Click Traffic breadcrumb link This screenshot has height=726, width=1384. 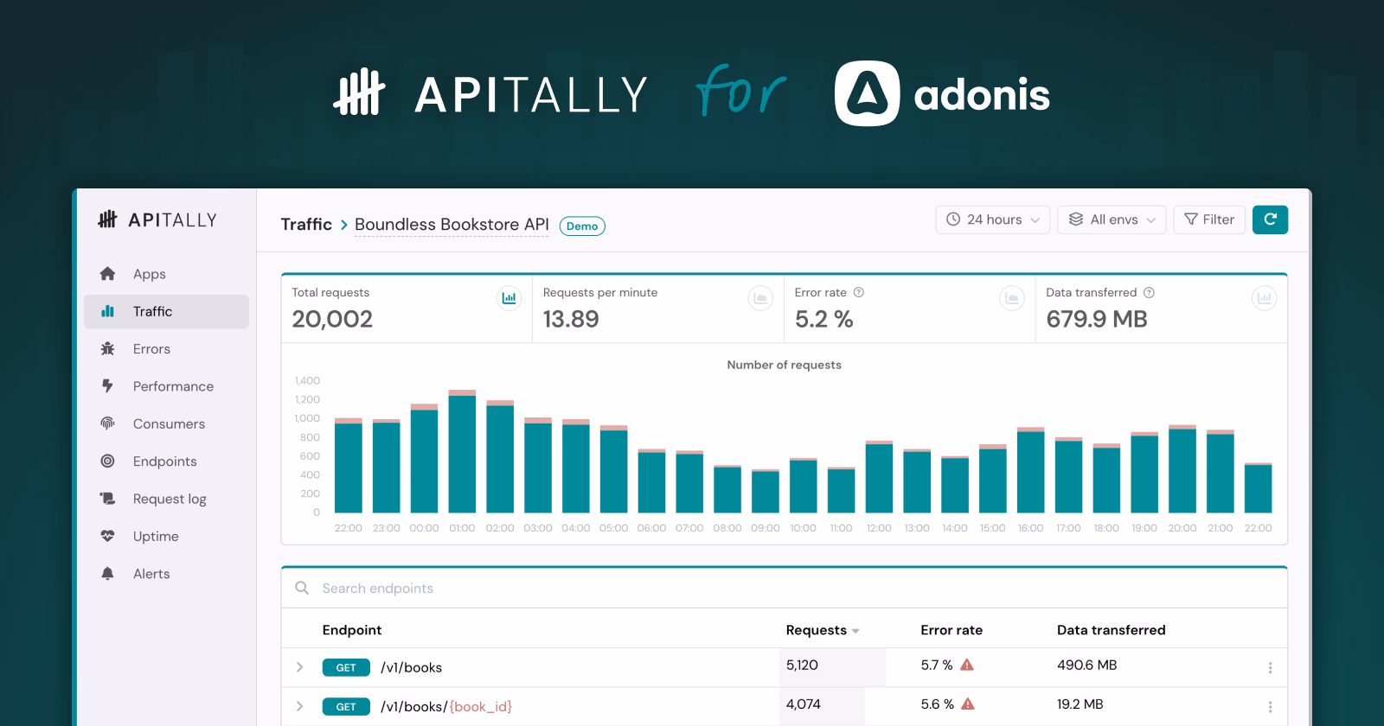click(306, 225)
